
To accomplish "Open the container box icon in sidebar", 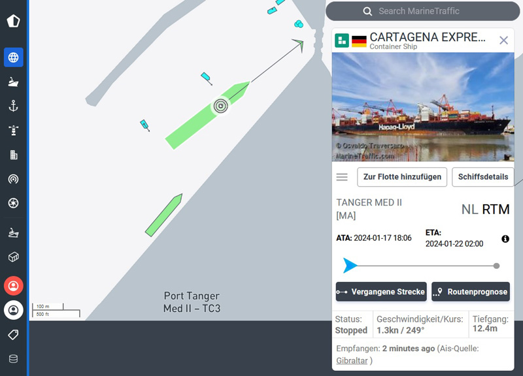I will click(13, 257).
